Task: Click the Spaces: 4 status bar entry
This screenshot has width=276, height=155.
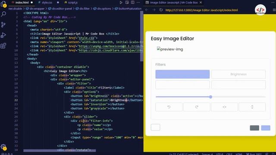Action: (207, 154)
